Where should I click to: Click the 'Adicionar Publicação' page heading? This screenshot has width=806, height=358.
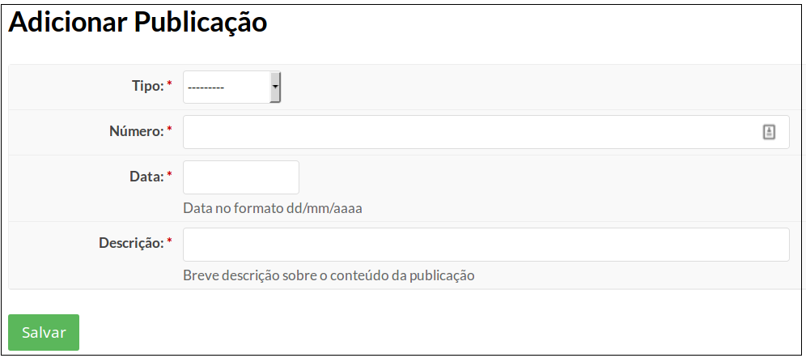[138, 23]
